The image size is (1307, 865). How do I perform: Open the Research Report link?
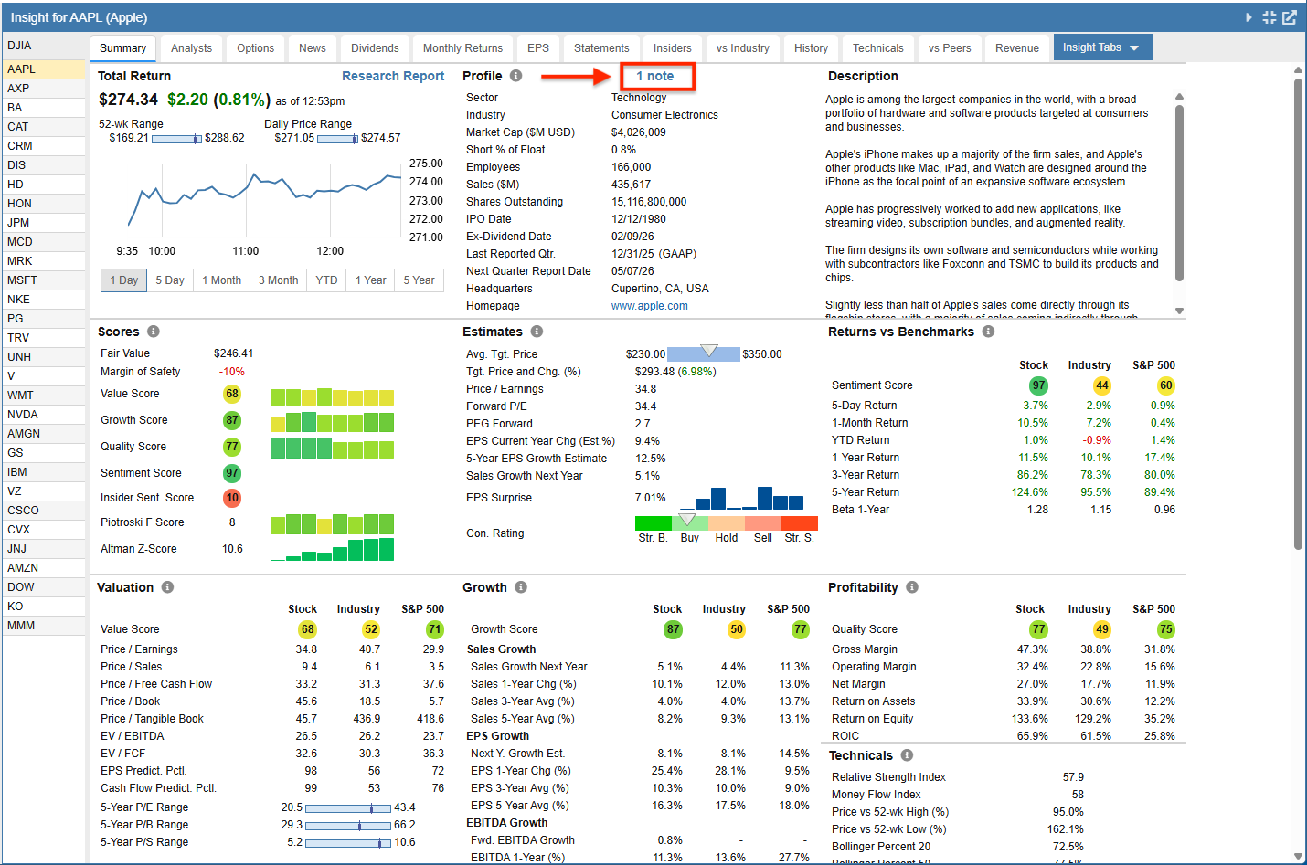pyautogui.click(x=393, y=76)
